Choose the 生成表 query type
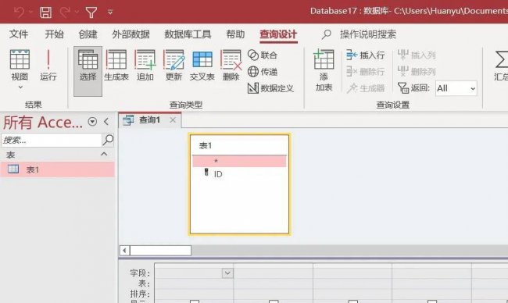The height and width of the screenshot is (303, 508). (116, 65)
